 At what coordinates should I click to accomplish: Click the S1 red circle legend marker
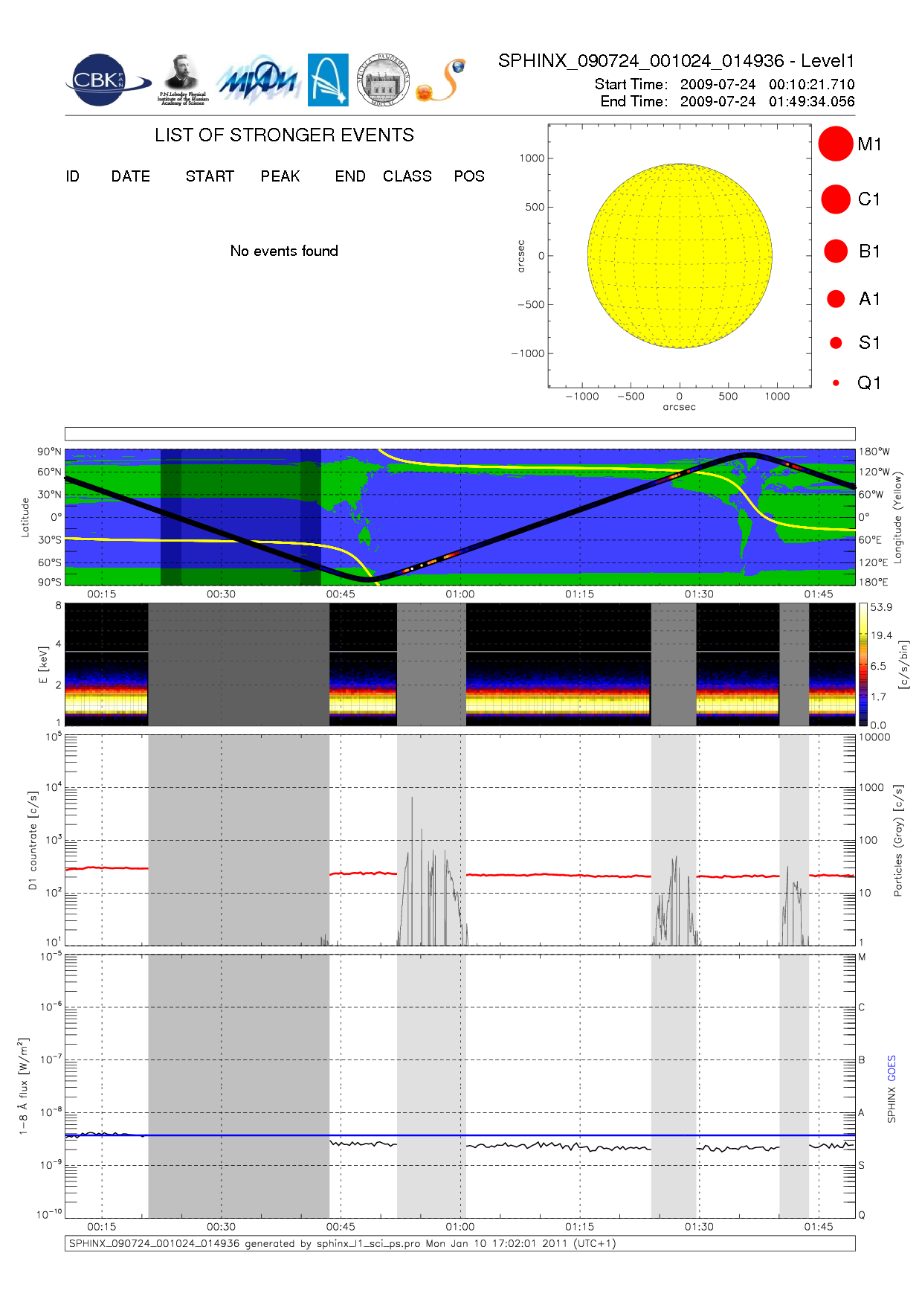pyautogui.click(x=836, y=343)
